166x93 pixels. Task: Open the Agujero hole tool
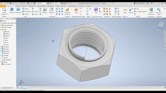pos(45,11)
